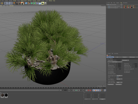Open the coordinate mode dropdown left of Apply
Viewport: 138px width, 104px height.
click(87, 99)
